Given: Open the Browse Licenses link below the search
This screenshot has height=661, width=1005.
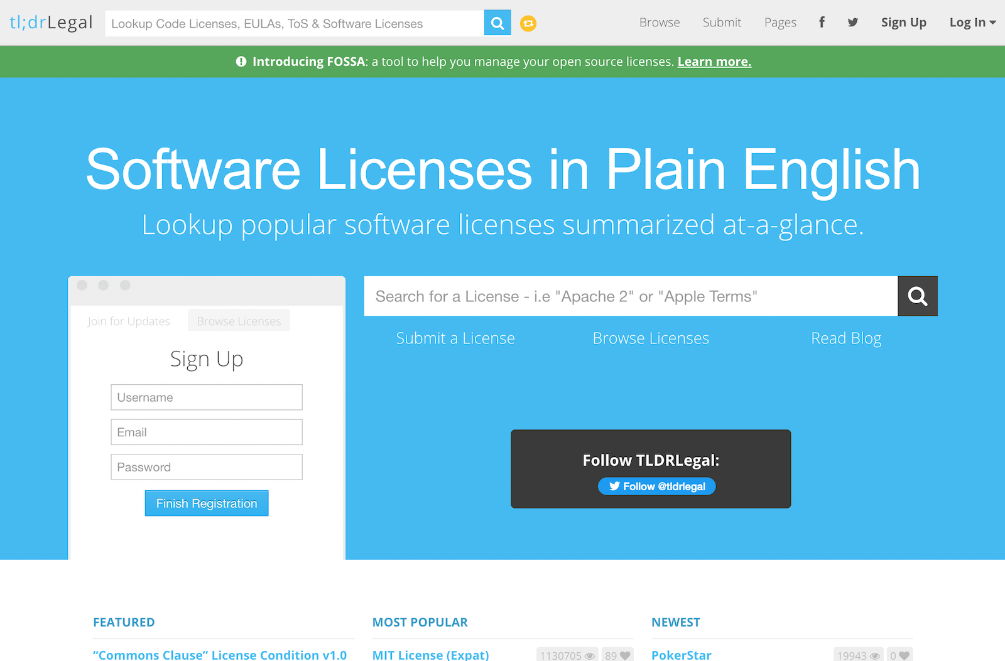Looking at the screenshot, I should tap(651, 338).
